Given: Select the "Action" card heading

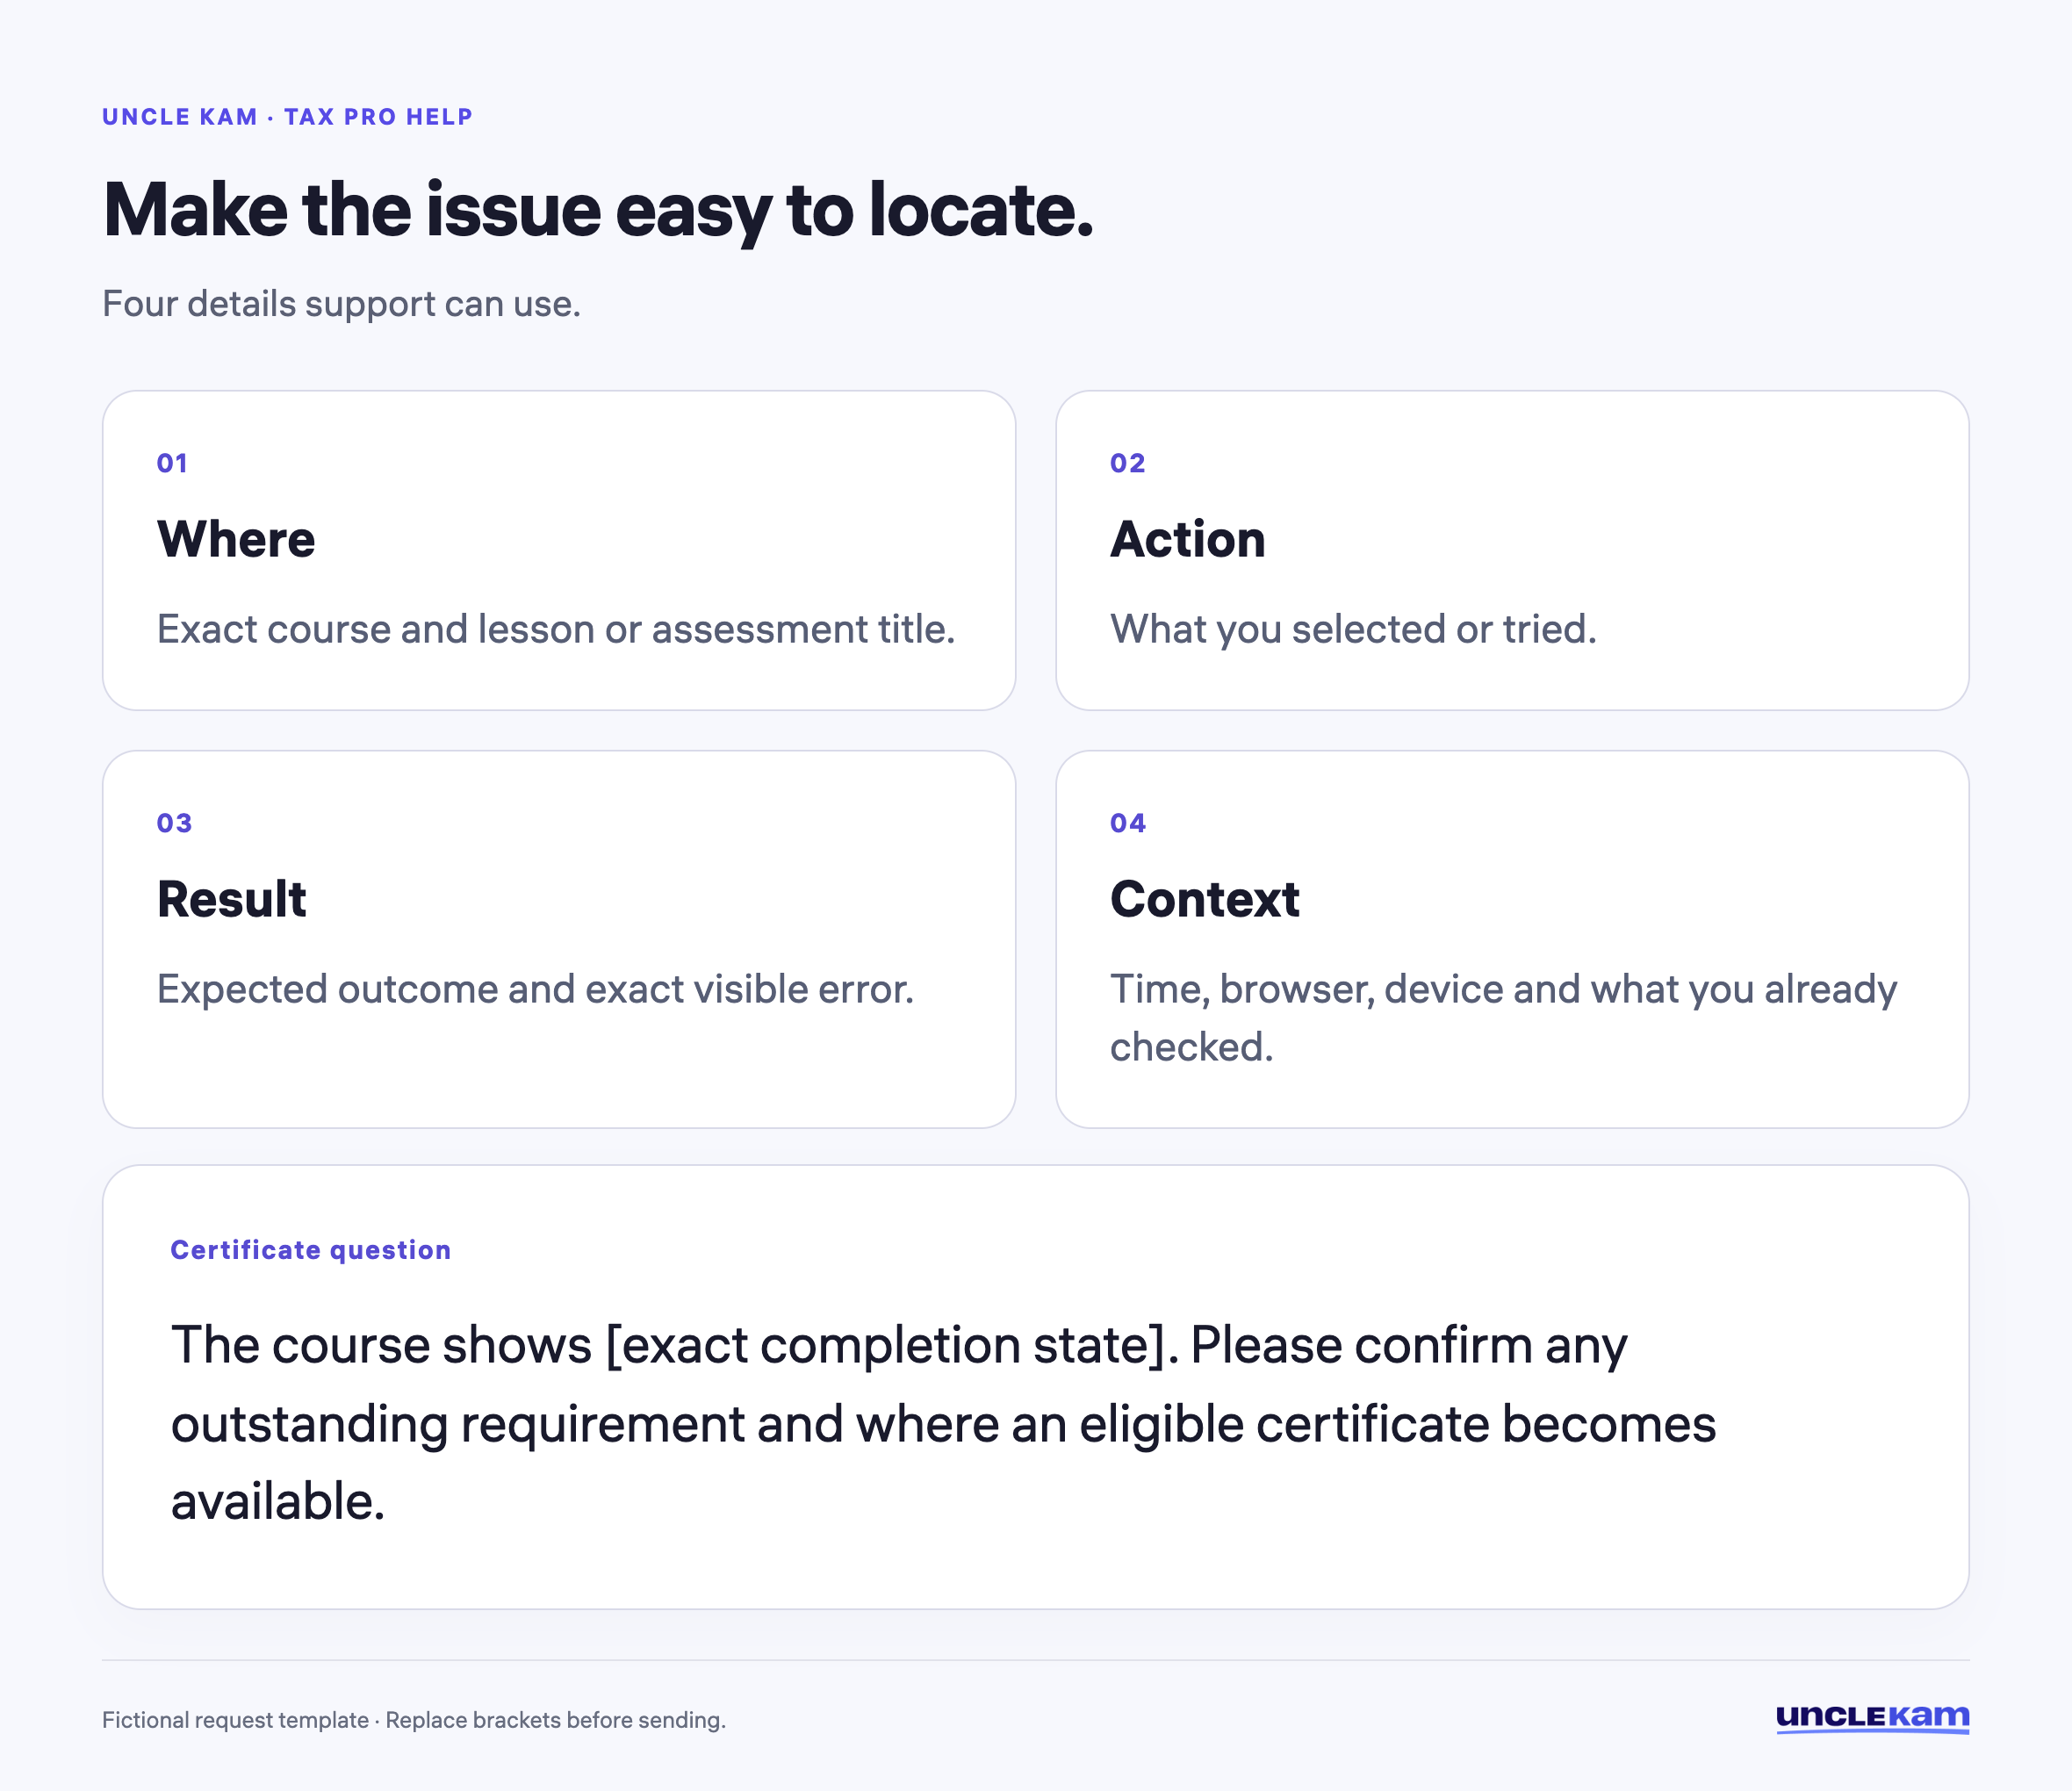Looking at the screenshot, I should pos(1188,539).
